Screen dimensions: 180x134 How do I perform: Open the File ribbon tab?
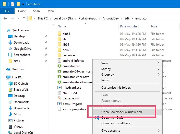click(x=7, y=11)
